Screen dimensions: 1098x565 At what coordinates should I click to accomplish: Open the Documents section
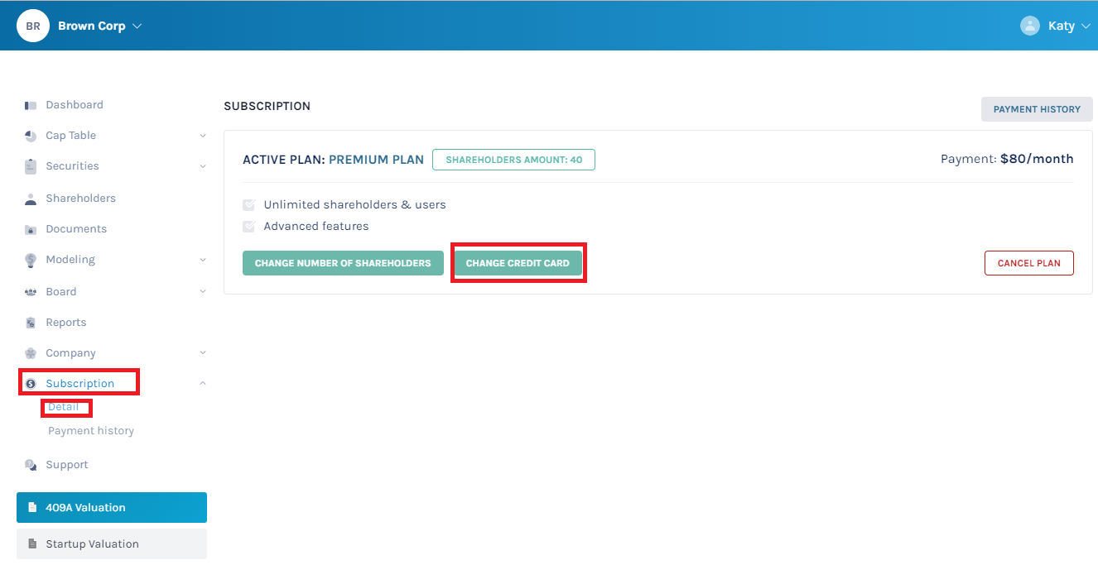pyautogui.click(x=75, y=228)
